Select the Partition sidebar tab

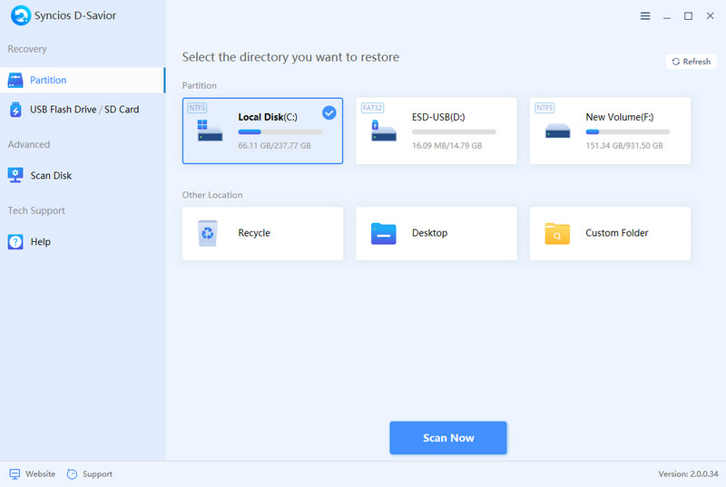[82, 80]
